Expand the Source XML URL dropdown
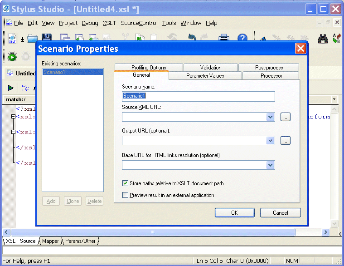Viewport: 344px width, 266px height. [271, 117]
